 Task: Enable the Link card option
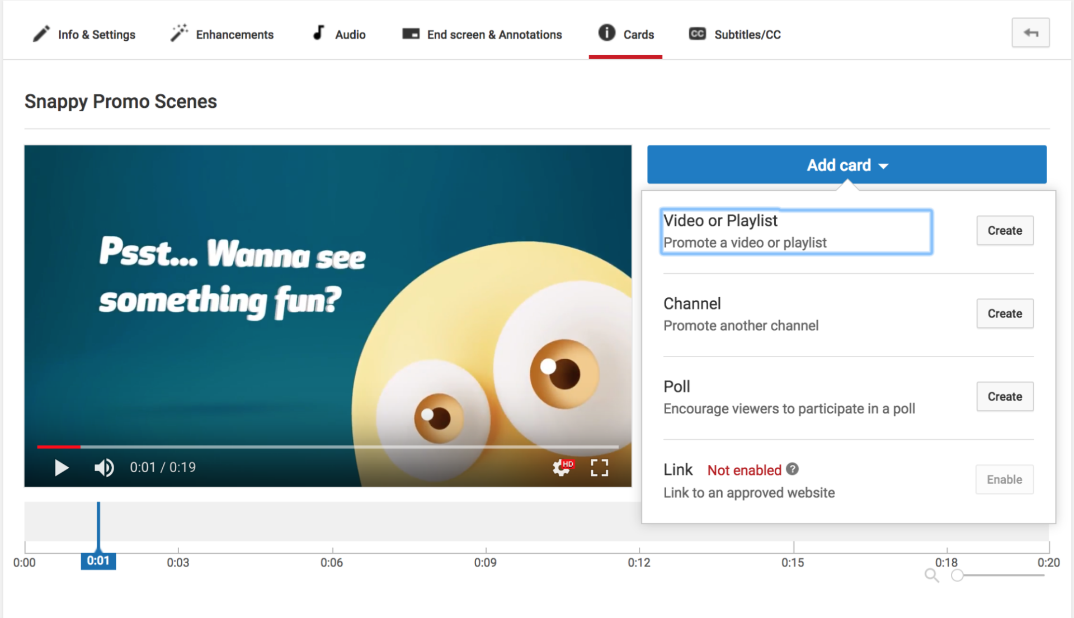point(1004,479)
